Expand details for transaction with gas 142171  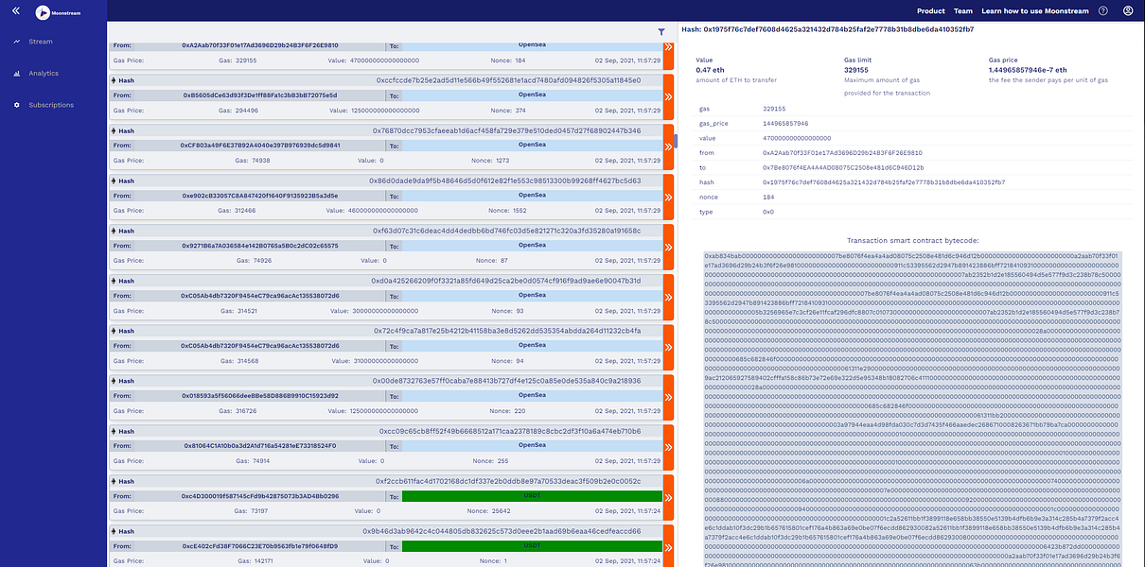tap(668, 546)
